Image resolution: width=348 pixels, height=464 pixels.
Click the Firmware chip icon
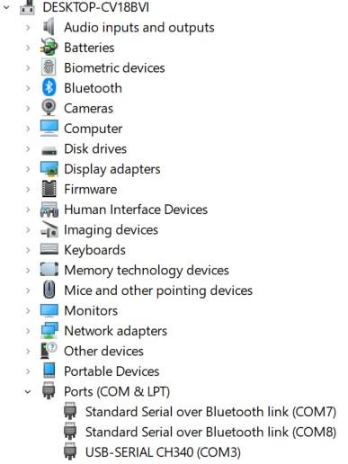(49, 189)
